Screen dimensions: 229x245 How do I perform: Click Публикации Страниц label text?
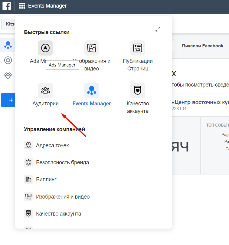click(138, 65)
